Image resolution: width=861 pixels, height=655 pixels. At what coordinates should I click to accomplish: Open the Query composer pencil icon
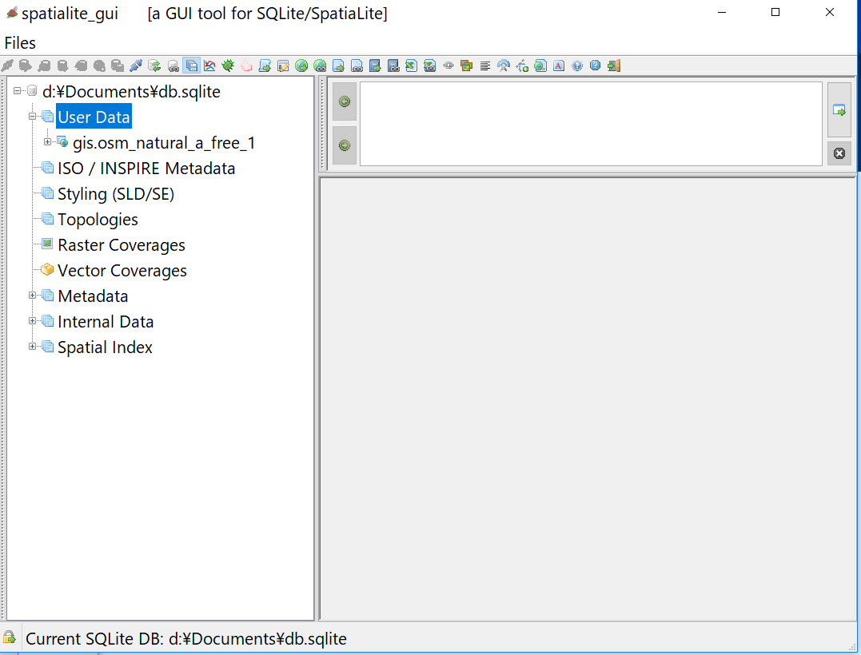click(283, 65)
